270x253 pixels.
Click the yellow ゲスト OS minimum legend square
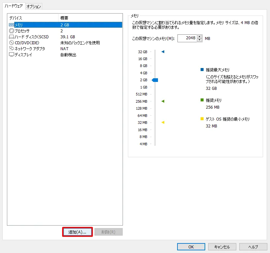pyautogui.click(x=202, y=119)
